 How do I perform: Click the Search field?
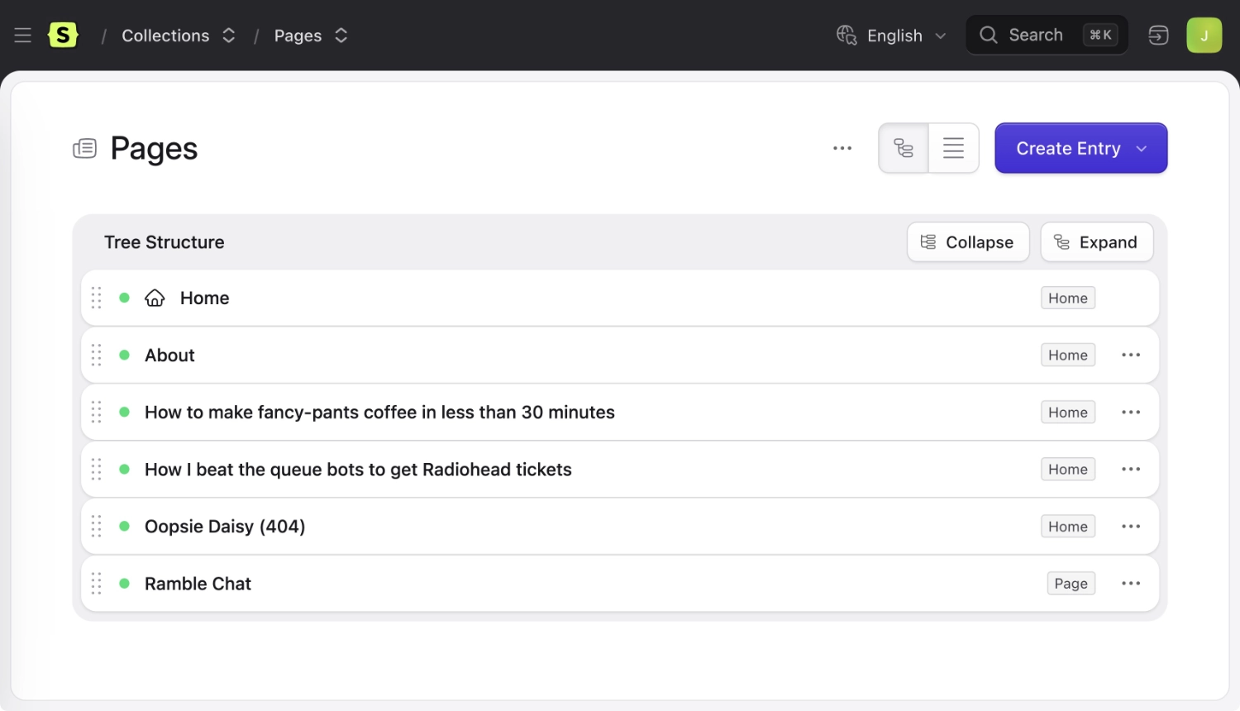[1035, 36]
